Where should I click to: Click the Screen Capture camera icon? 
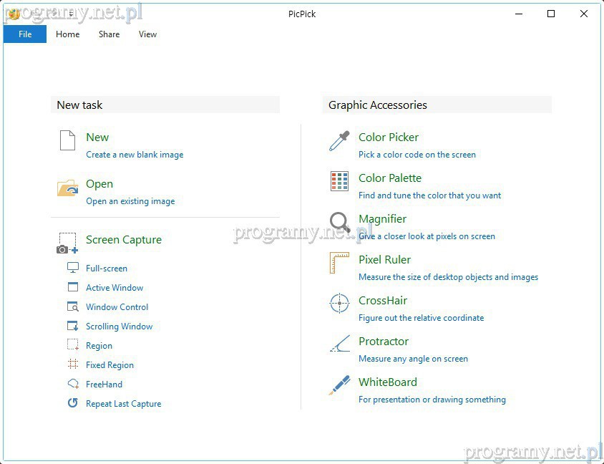pyautogui.click(x=67, y=243)
